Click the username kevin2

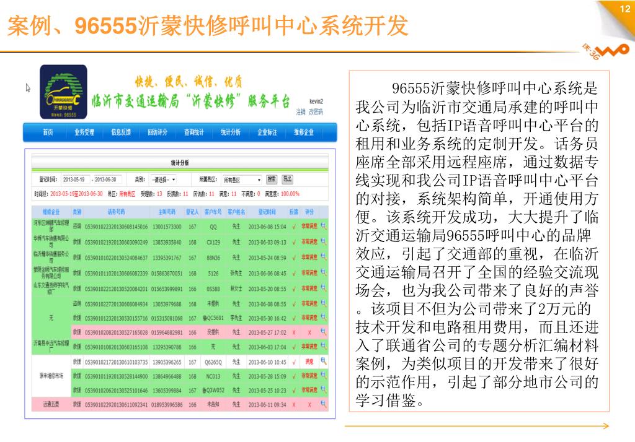tap(316, 102)
